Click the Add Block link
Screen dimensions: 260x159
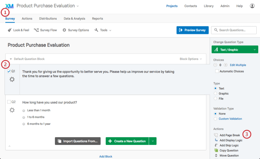coord(106,157)
